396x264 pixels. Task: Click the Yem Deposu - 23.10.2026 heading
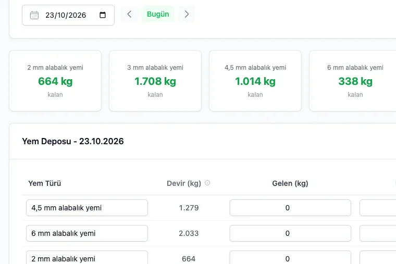tap(73, 141)
